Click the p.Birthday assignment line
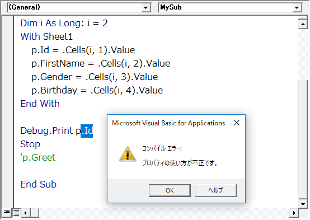The width and height of the screenshot is (310, 220). point(97,91)
